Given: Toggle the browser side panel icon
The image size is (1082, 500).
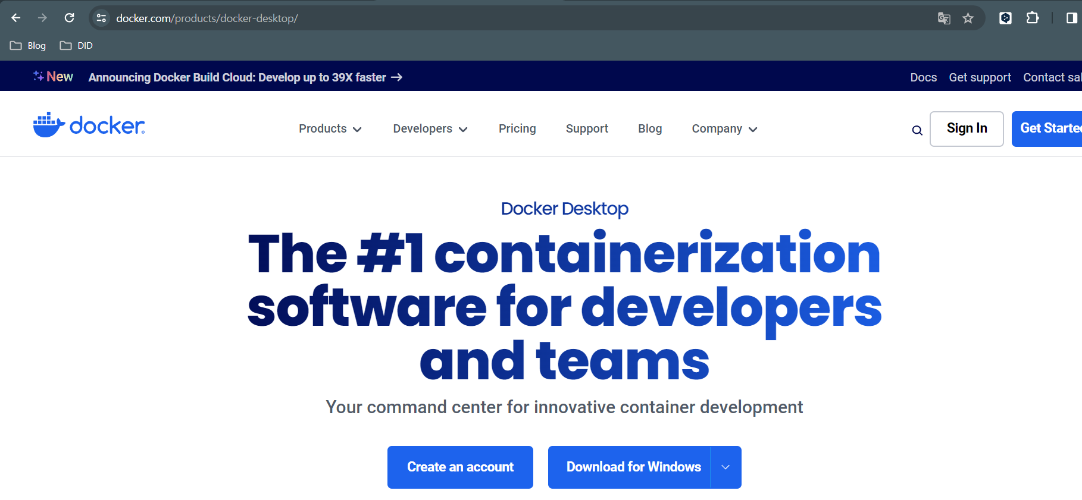Looking at the screenshot, I should click(x=1071, y=18).
